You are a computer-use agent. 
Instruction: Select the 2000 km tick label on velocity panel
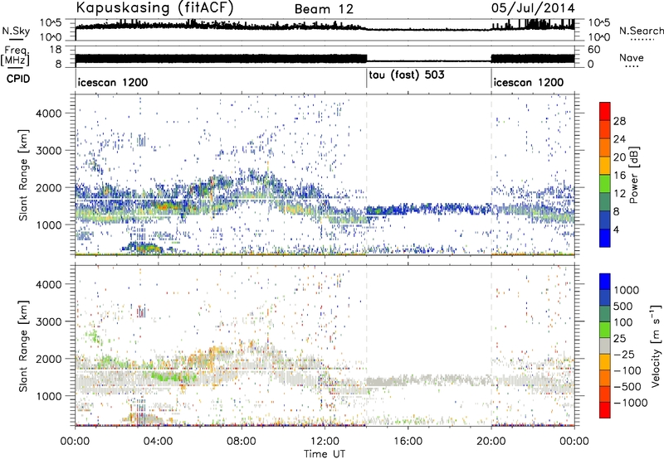pos(48,359)
